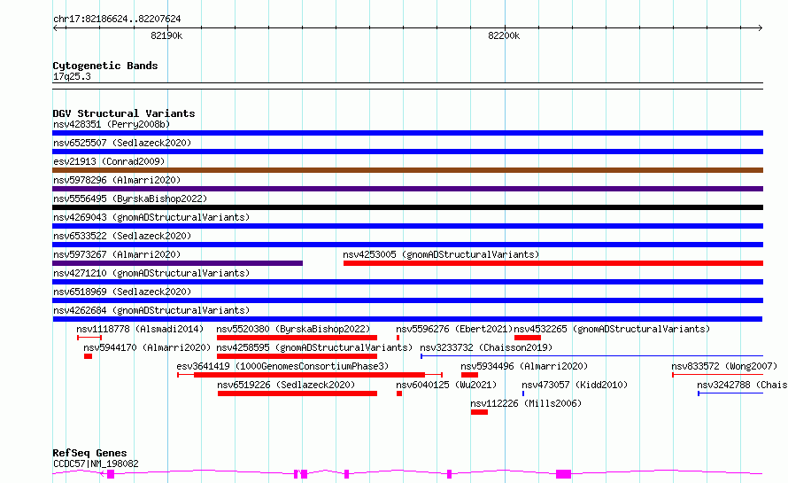
Task: Open variant nsv5596276 (Ebert2021) label
Action: (454, 329)
